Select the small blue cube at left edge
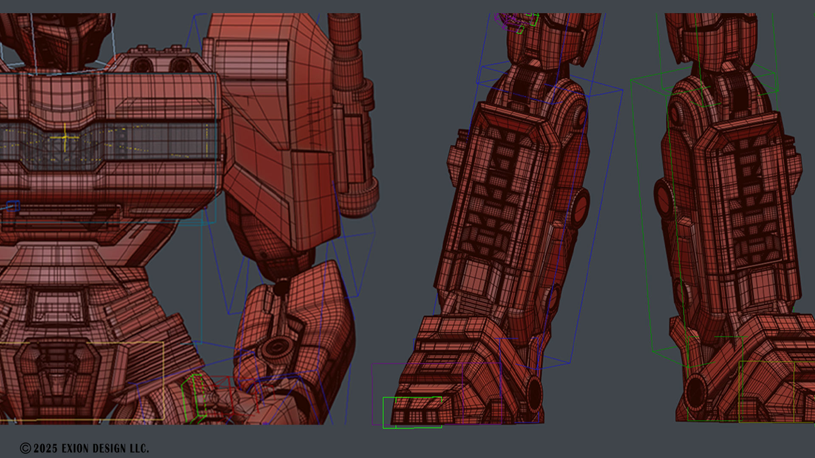The width and height of the screenshot is (815, 458). 13,206
